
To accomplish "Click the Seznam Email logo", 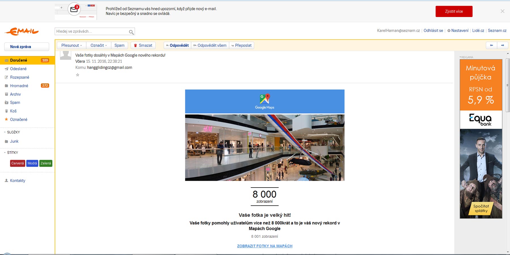I will [22, 31].
